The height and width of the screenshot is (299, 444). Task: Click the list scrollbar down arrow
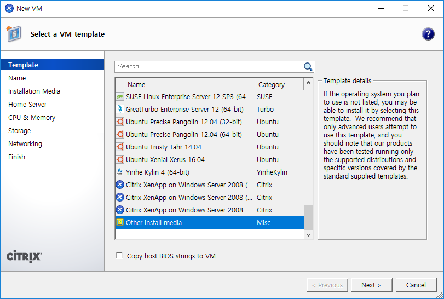click(x=308, y=235)
